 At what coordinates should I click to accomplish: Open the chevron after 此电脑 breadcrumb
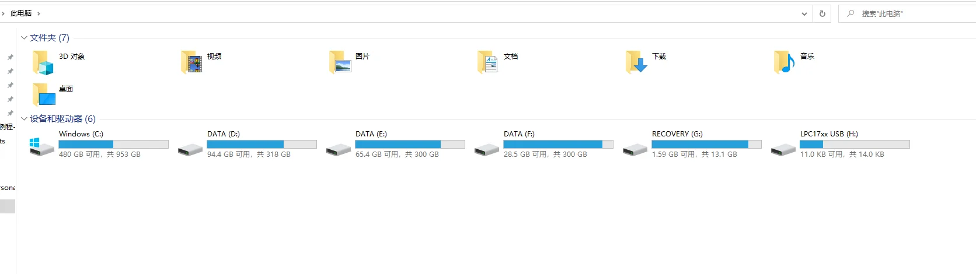click(x=39, y=13)
